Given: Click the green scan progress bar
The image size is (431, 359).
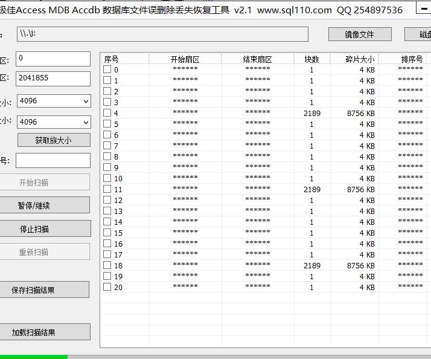Looking at the screenshot, I should pos(34,357).
